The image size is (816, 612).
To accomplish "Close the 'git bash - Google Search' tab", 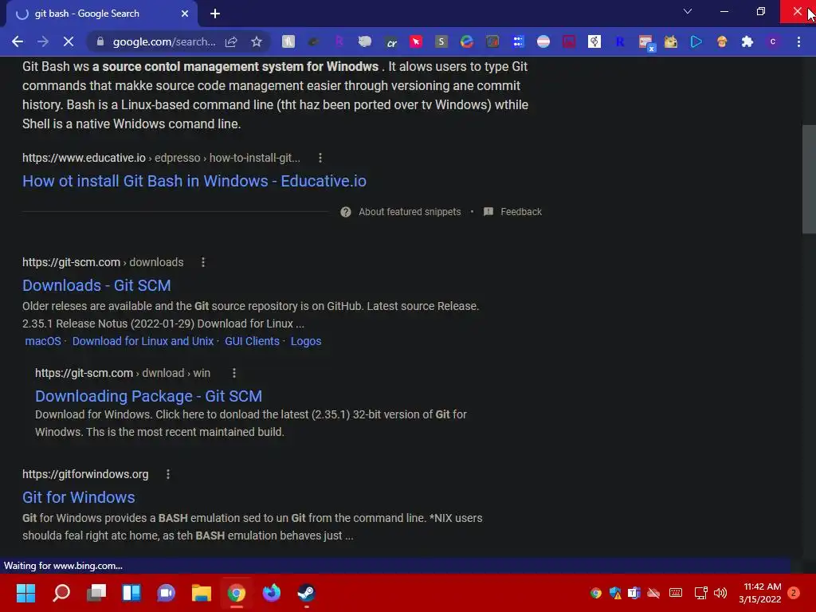I will [185, 14].
